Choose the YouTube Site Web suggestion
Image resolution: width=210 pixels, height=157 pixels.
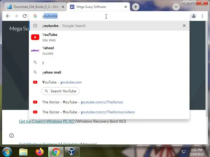click(x=109, y=37)
